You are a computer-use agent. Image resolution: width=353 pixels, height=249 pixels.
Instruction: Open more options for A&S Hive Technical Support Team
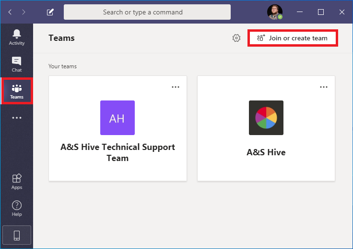pos(176,87)
